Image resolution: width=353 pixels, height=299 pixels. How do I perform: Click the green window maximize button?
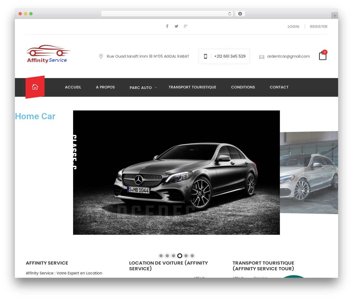coord(31,14)
